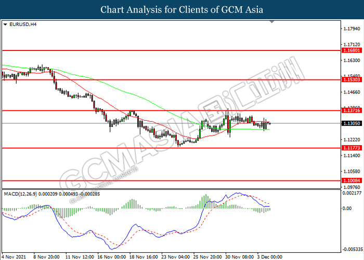Click the 25 Nov 20:00 time label
The image size is (364, 260).
tap(208, 257)
